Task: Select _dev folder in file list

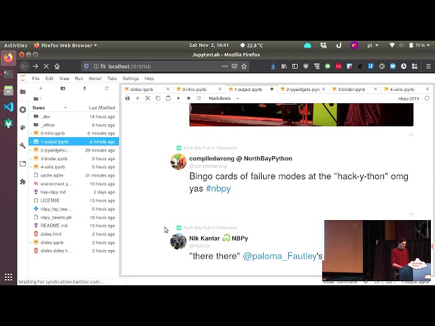Action: 74,116
